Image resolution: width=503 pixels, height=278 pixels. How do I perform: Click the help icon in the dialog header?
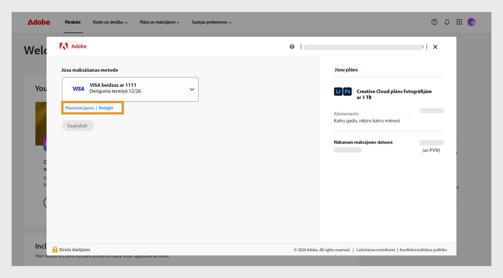292,47
